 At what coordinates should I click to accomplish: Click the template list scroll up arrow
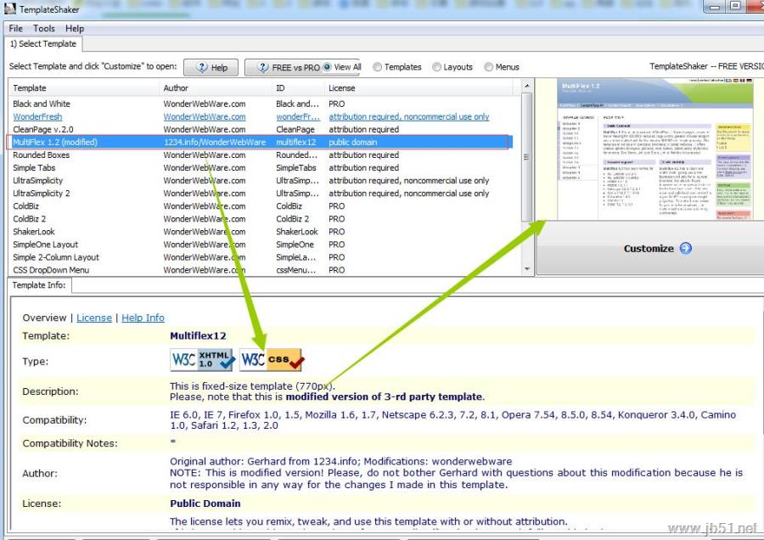(x=526, y=87)
